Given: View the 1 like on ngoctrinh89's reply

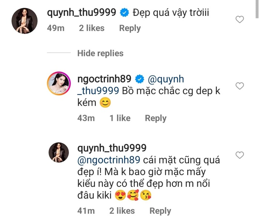Looking at the screenshot, I should coord(120,118).
